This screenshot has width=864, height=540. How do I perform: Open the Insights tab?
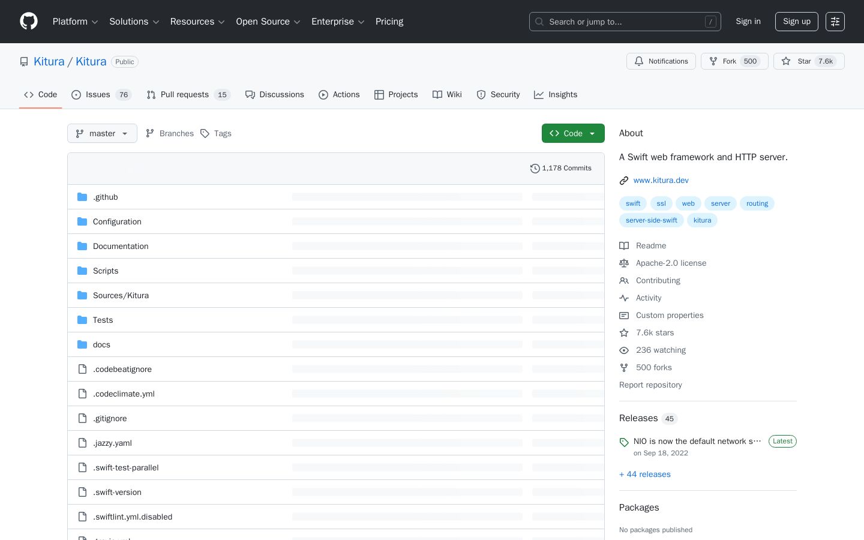556,95
